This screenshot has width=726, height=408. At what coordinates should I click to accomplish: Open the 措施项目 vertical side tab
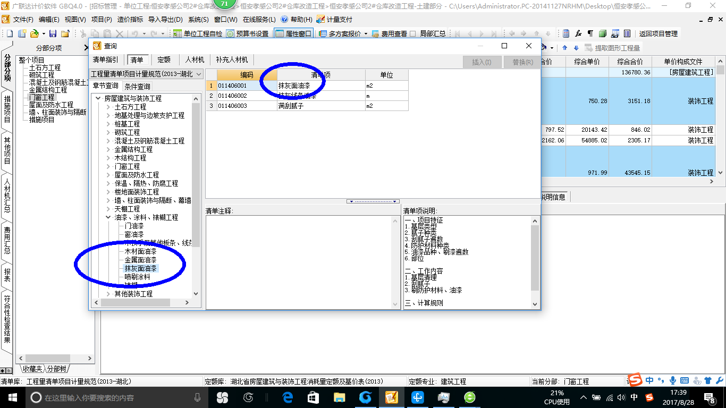pyautogui.click(x=7, y=109)
